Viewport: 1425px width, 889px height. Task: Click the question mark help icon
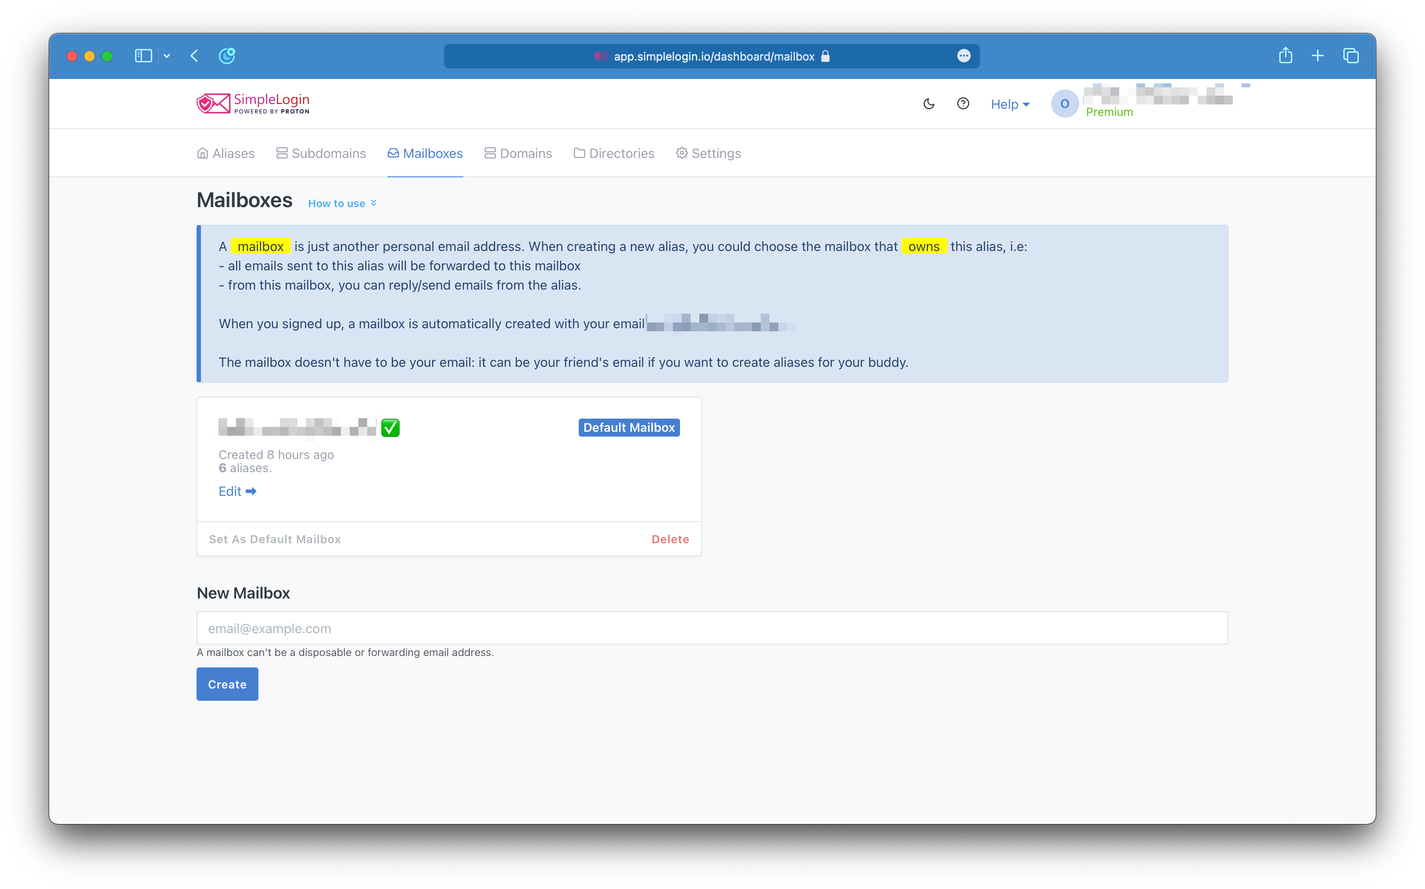[x=963, y=104]
